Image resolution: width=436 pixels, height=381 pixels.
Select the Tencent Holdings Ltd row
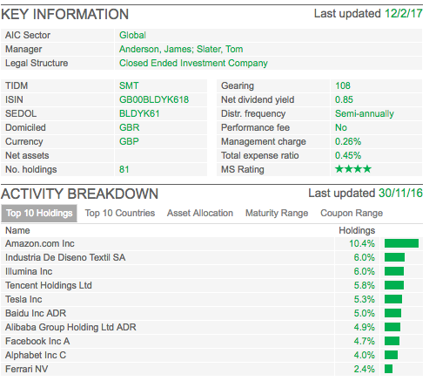(211, 285)
